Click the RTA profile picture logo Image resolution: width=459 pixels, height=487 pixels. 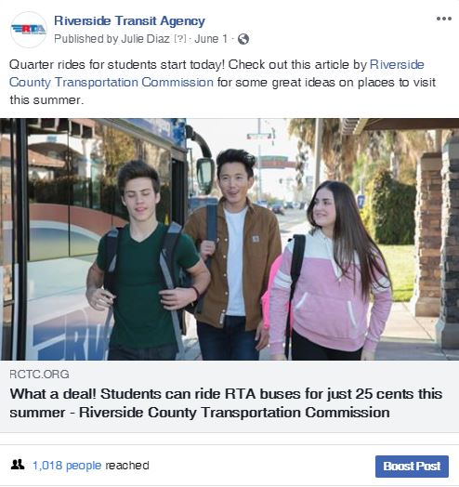[x=29, y=30]
